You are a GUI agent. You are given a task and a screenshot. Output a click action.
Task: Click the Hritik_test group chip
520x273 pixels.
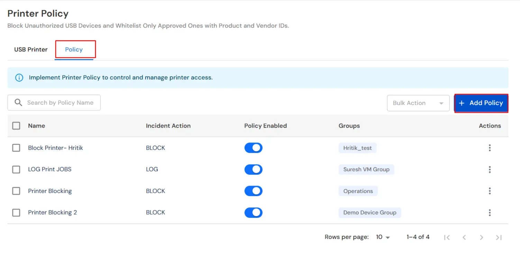coord(357,148)
